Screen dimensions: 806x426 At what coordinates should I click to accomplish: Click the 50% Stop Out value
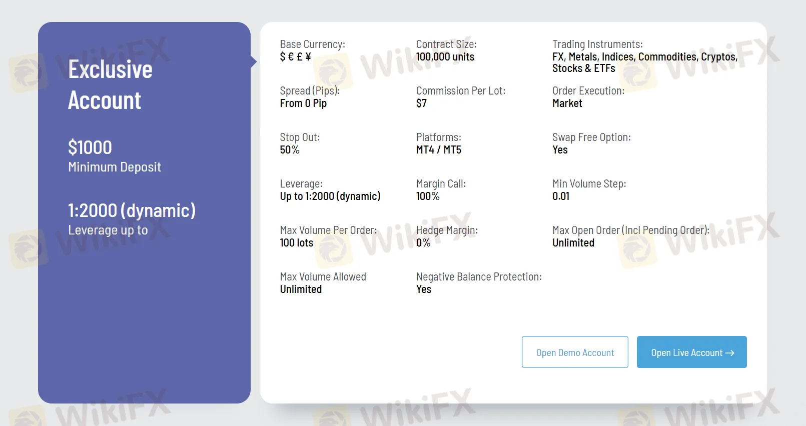290,150
